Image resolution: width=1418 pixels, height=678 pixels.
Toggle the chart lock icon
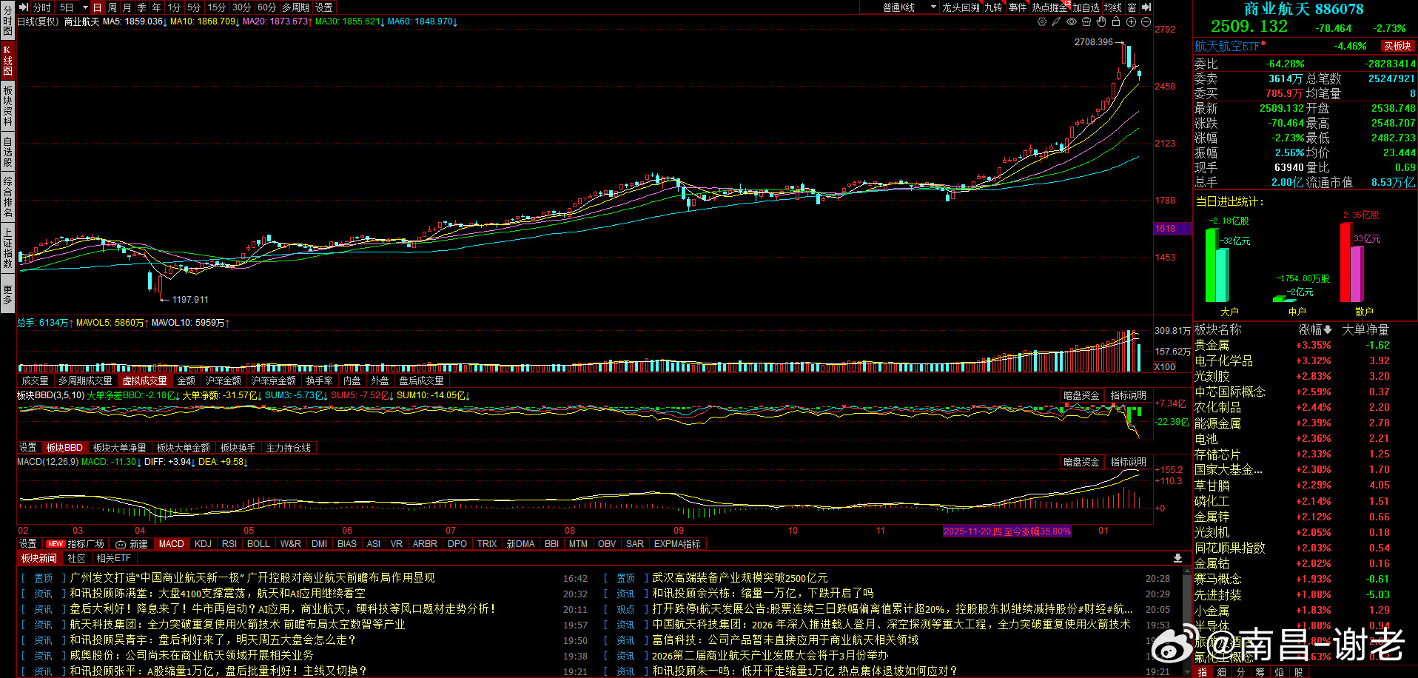click(x=1116, y=22)
